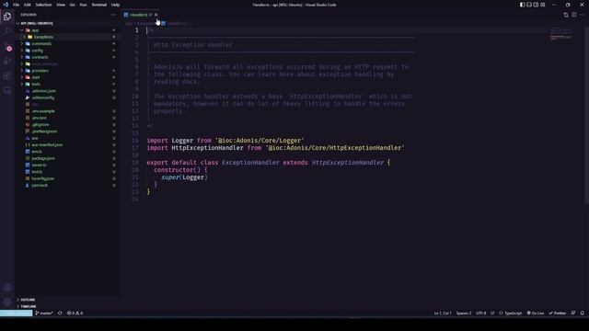Screen dimensions: 589x331
Task: Open the Terminal menu
Action: [x=99, y=5]
